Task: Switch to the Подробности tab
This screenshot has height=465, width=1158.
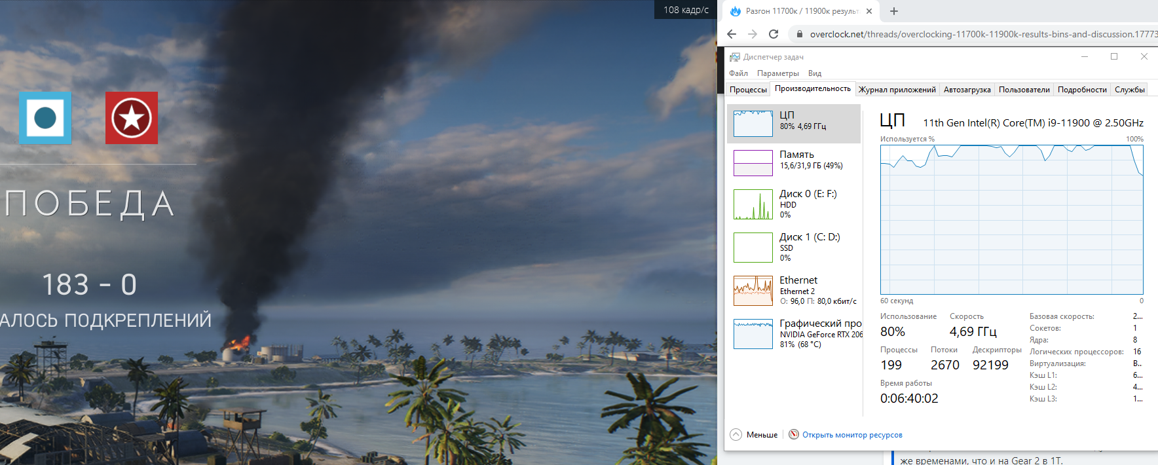Action: click(x=1082, y=90)
